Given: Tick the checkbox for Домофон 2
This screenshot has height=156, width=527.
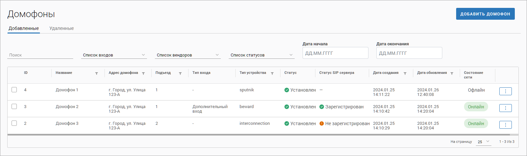Looking at the screenshot, I should coord(14,106).
